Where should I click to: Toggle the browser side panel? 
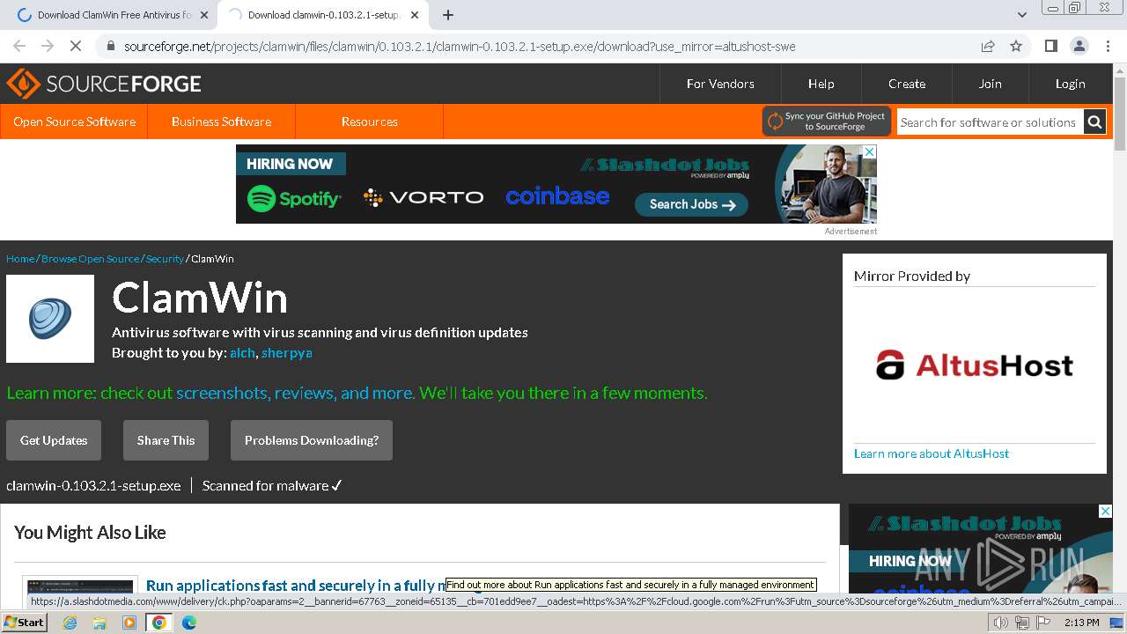tap(1050, 46)
